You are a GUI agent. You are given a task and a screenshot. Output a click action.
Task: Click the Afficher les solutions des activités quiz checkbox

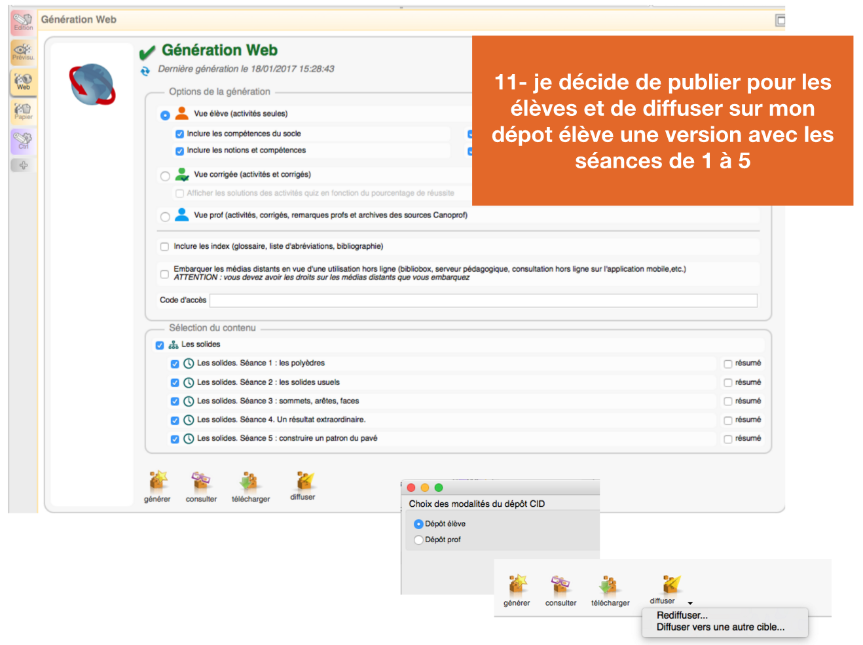click(x=179, y=194)
